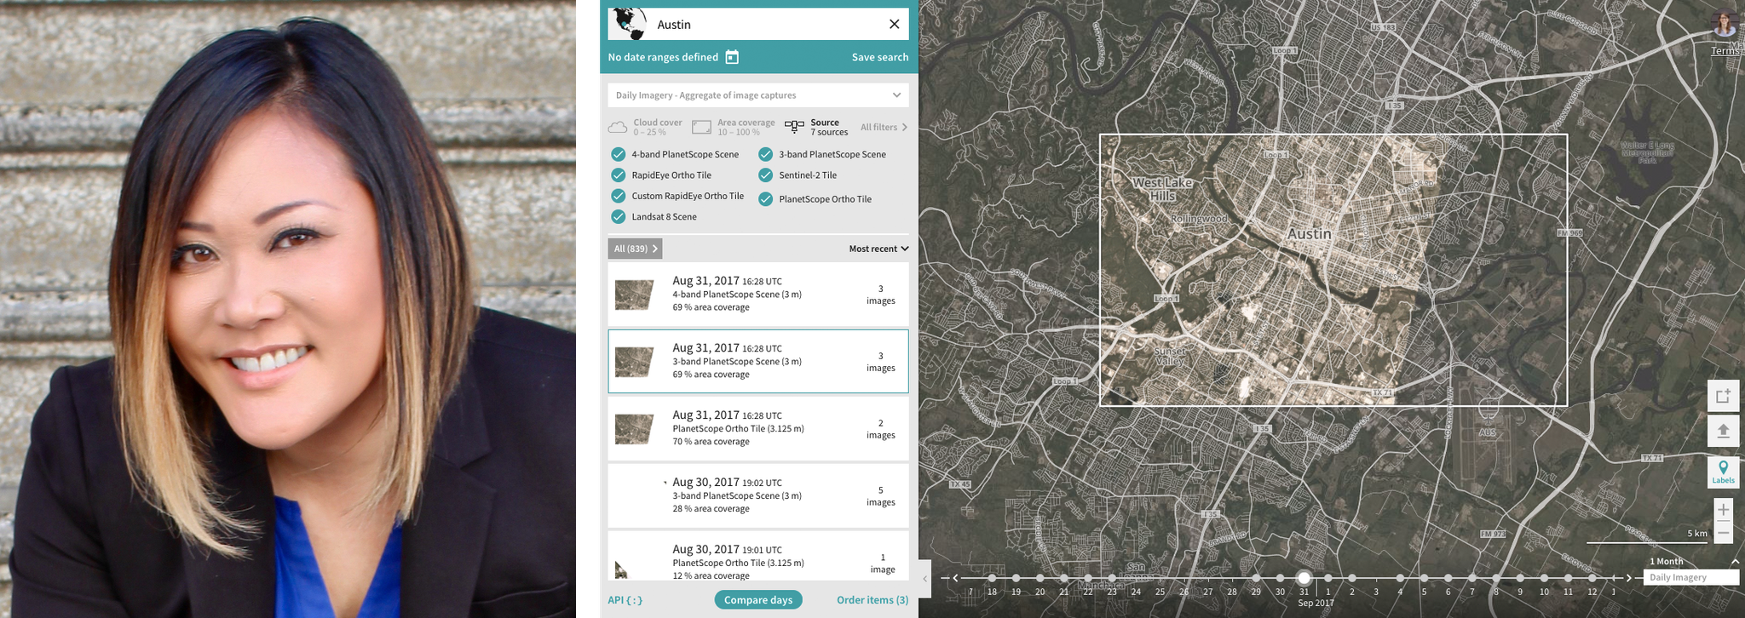This screenshot has width=1745, height=618.
Task: Expand All filters
Action: (x=884, y=127)
